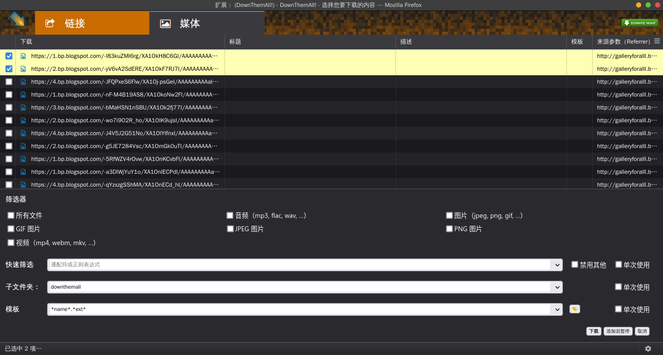Click the 添加后暂停 button

[617, 331]
